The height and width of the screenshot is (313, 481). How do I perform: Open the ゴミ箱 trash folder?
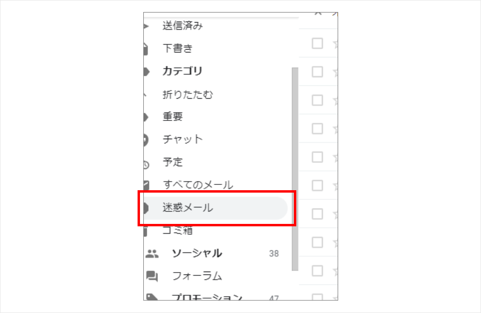coord(177,230)
